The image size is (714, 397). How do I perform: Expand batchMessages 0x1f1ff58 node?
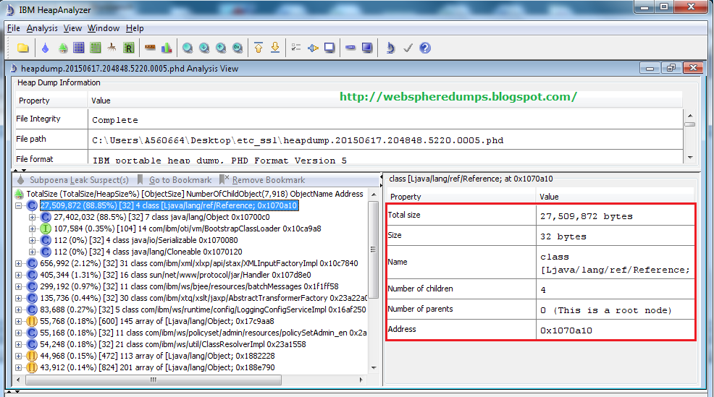(x=18, y=286)
